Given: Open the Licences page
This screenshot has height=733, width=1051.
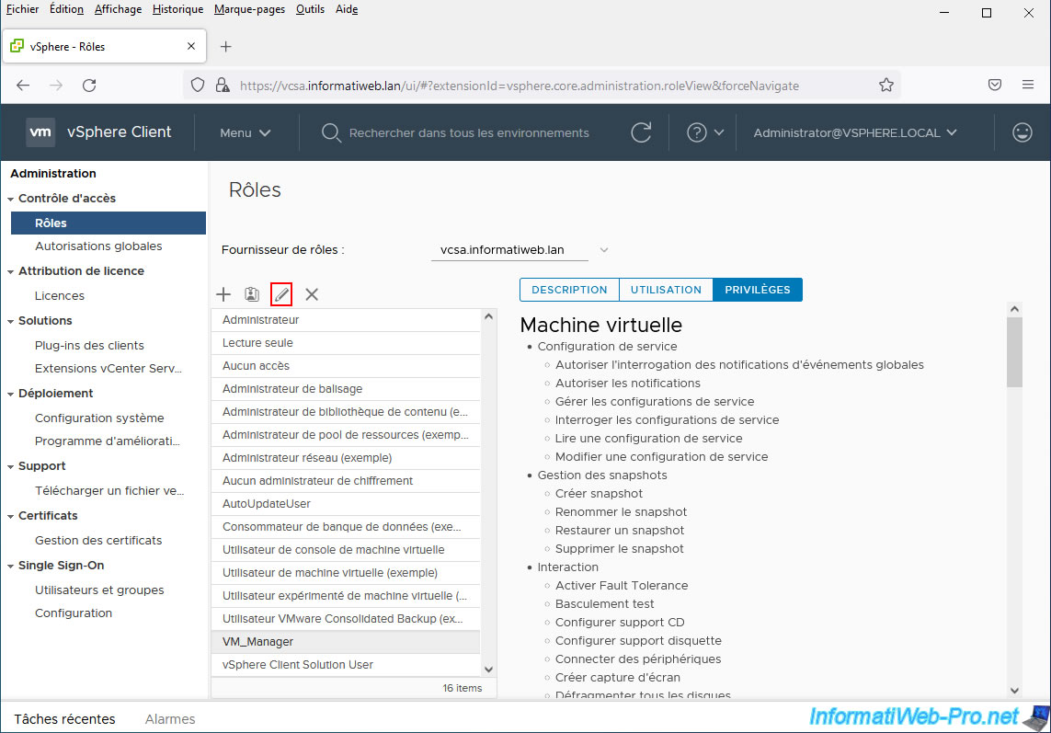Looking at the screenshot, I should tap(60, 296).
